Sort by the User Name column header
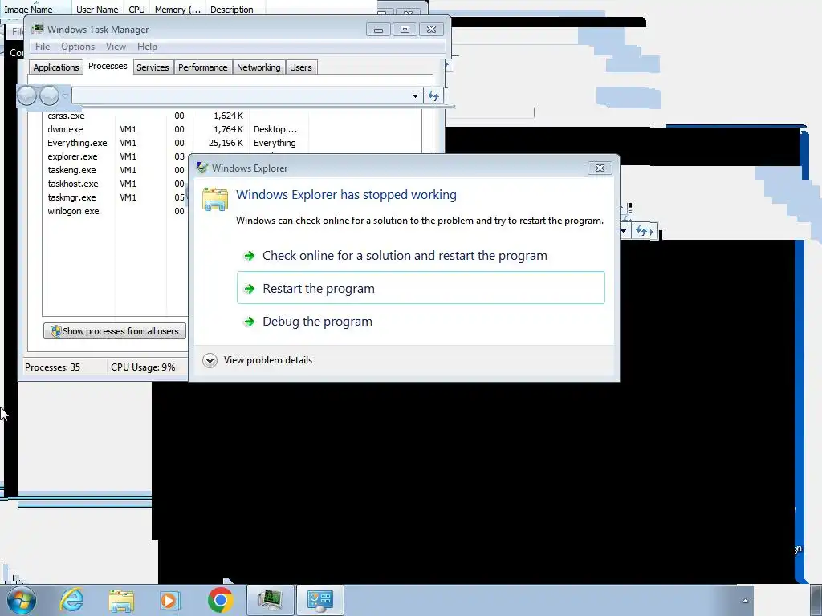 pos(97,9)
